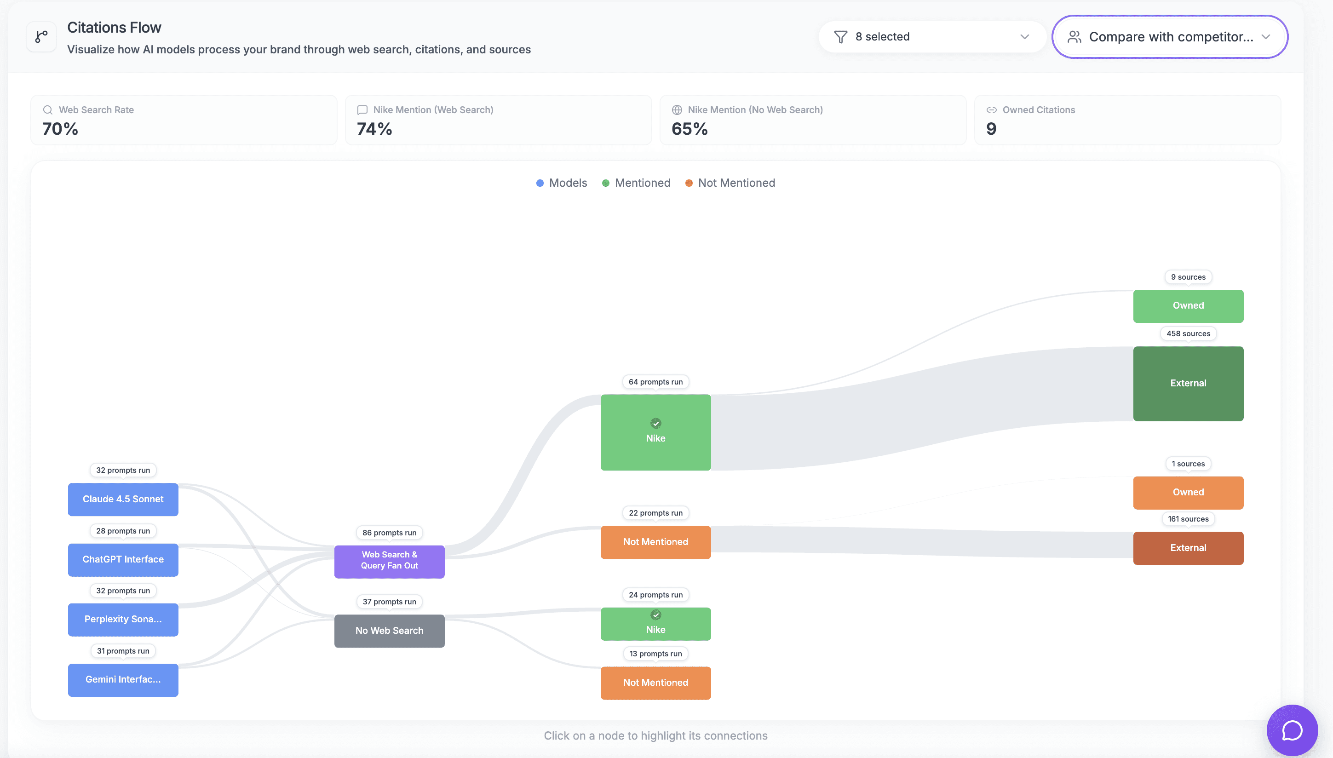Click the '86 prompts run' label
This screenshot has width=1333, height=758.
coord(389,533)
